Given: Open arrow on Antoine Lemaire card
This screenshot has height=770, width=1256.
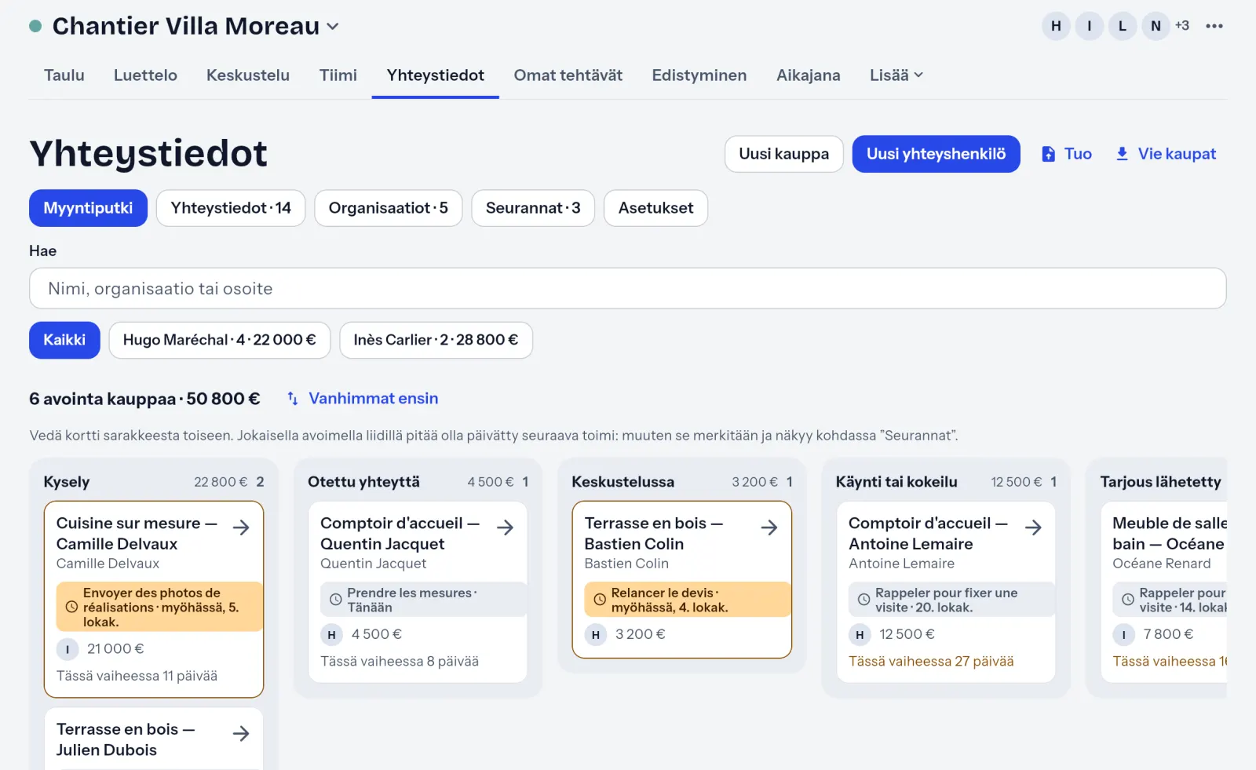Looking at the screenshot, I should [1033, 527].
